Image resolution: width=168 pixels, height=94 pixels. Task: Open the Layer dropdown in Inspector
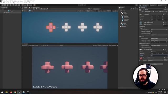tap(163, 11)
